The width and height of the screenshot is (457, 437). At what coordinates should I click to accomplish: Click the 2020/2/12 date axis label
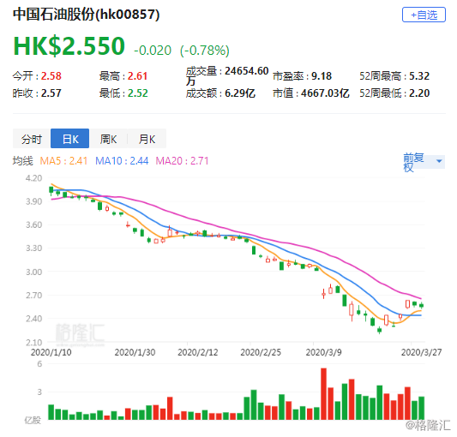pos(198,352)
